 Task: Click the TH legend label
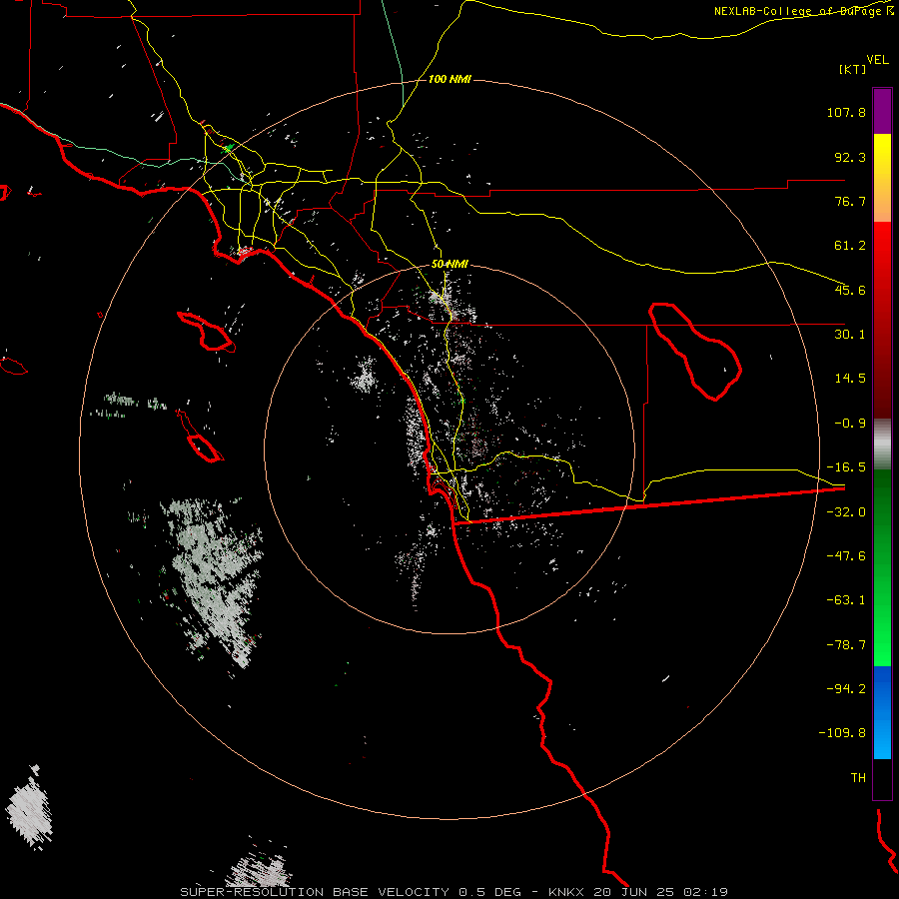coord(858,778)
